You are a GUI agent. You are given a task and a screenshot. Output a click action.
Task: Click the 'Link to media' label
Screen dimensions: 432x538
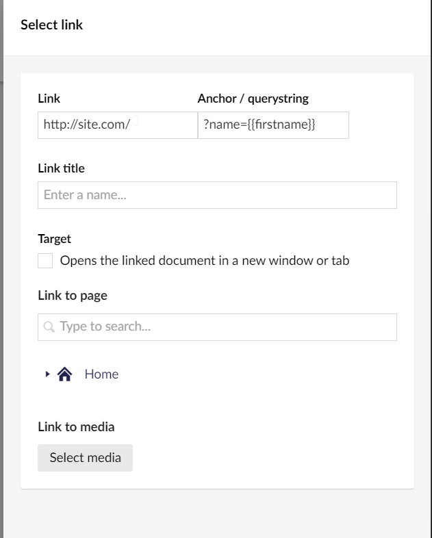(x=76, y=427)
